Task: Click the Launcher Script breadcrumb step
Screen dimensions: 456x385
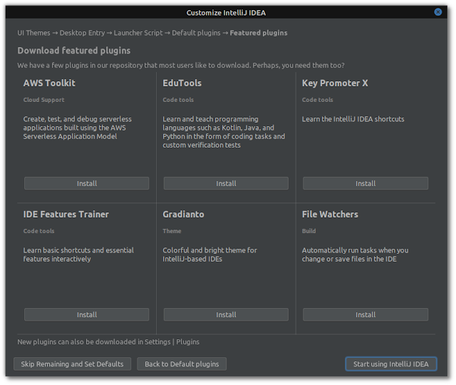Action: (x=138, y=33)
